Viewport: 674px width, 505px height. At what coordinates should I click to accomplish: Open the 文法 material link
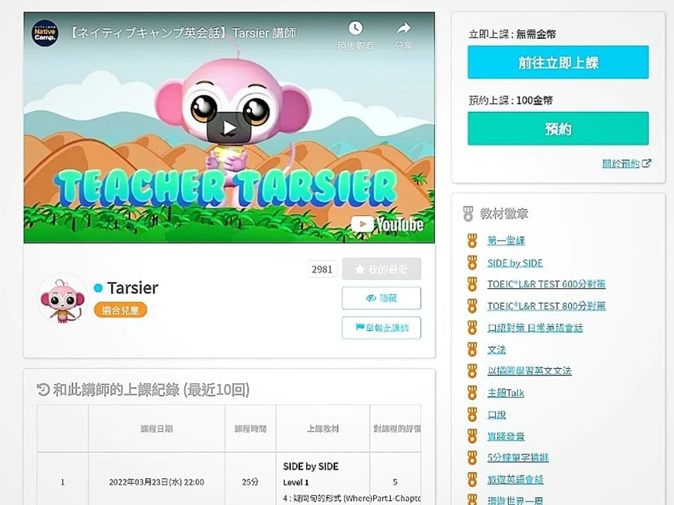(496, 350)
